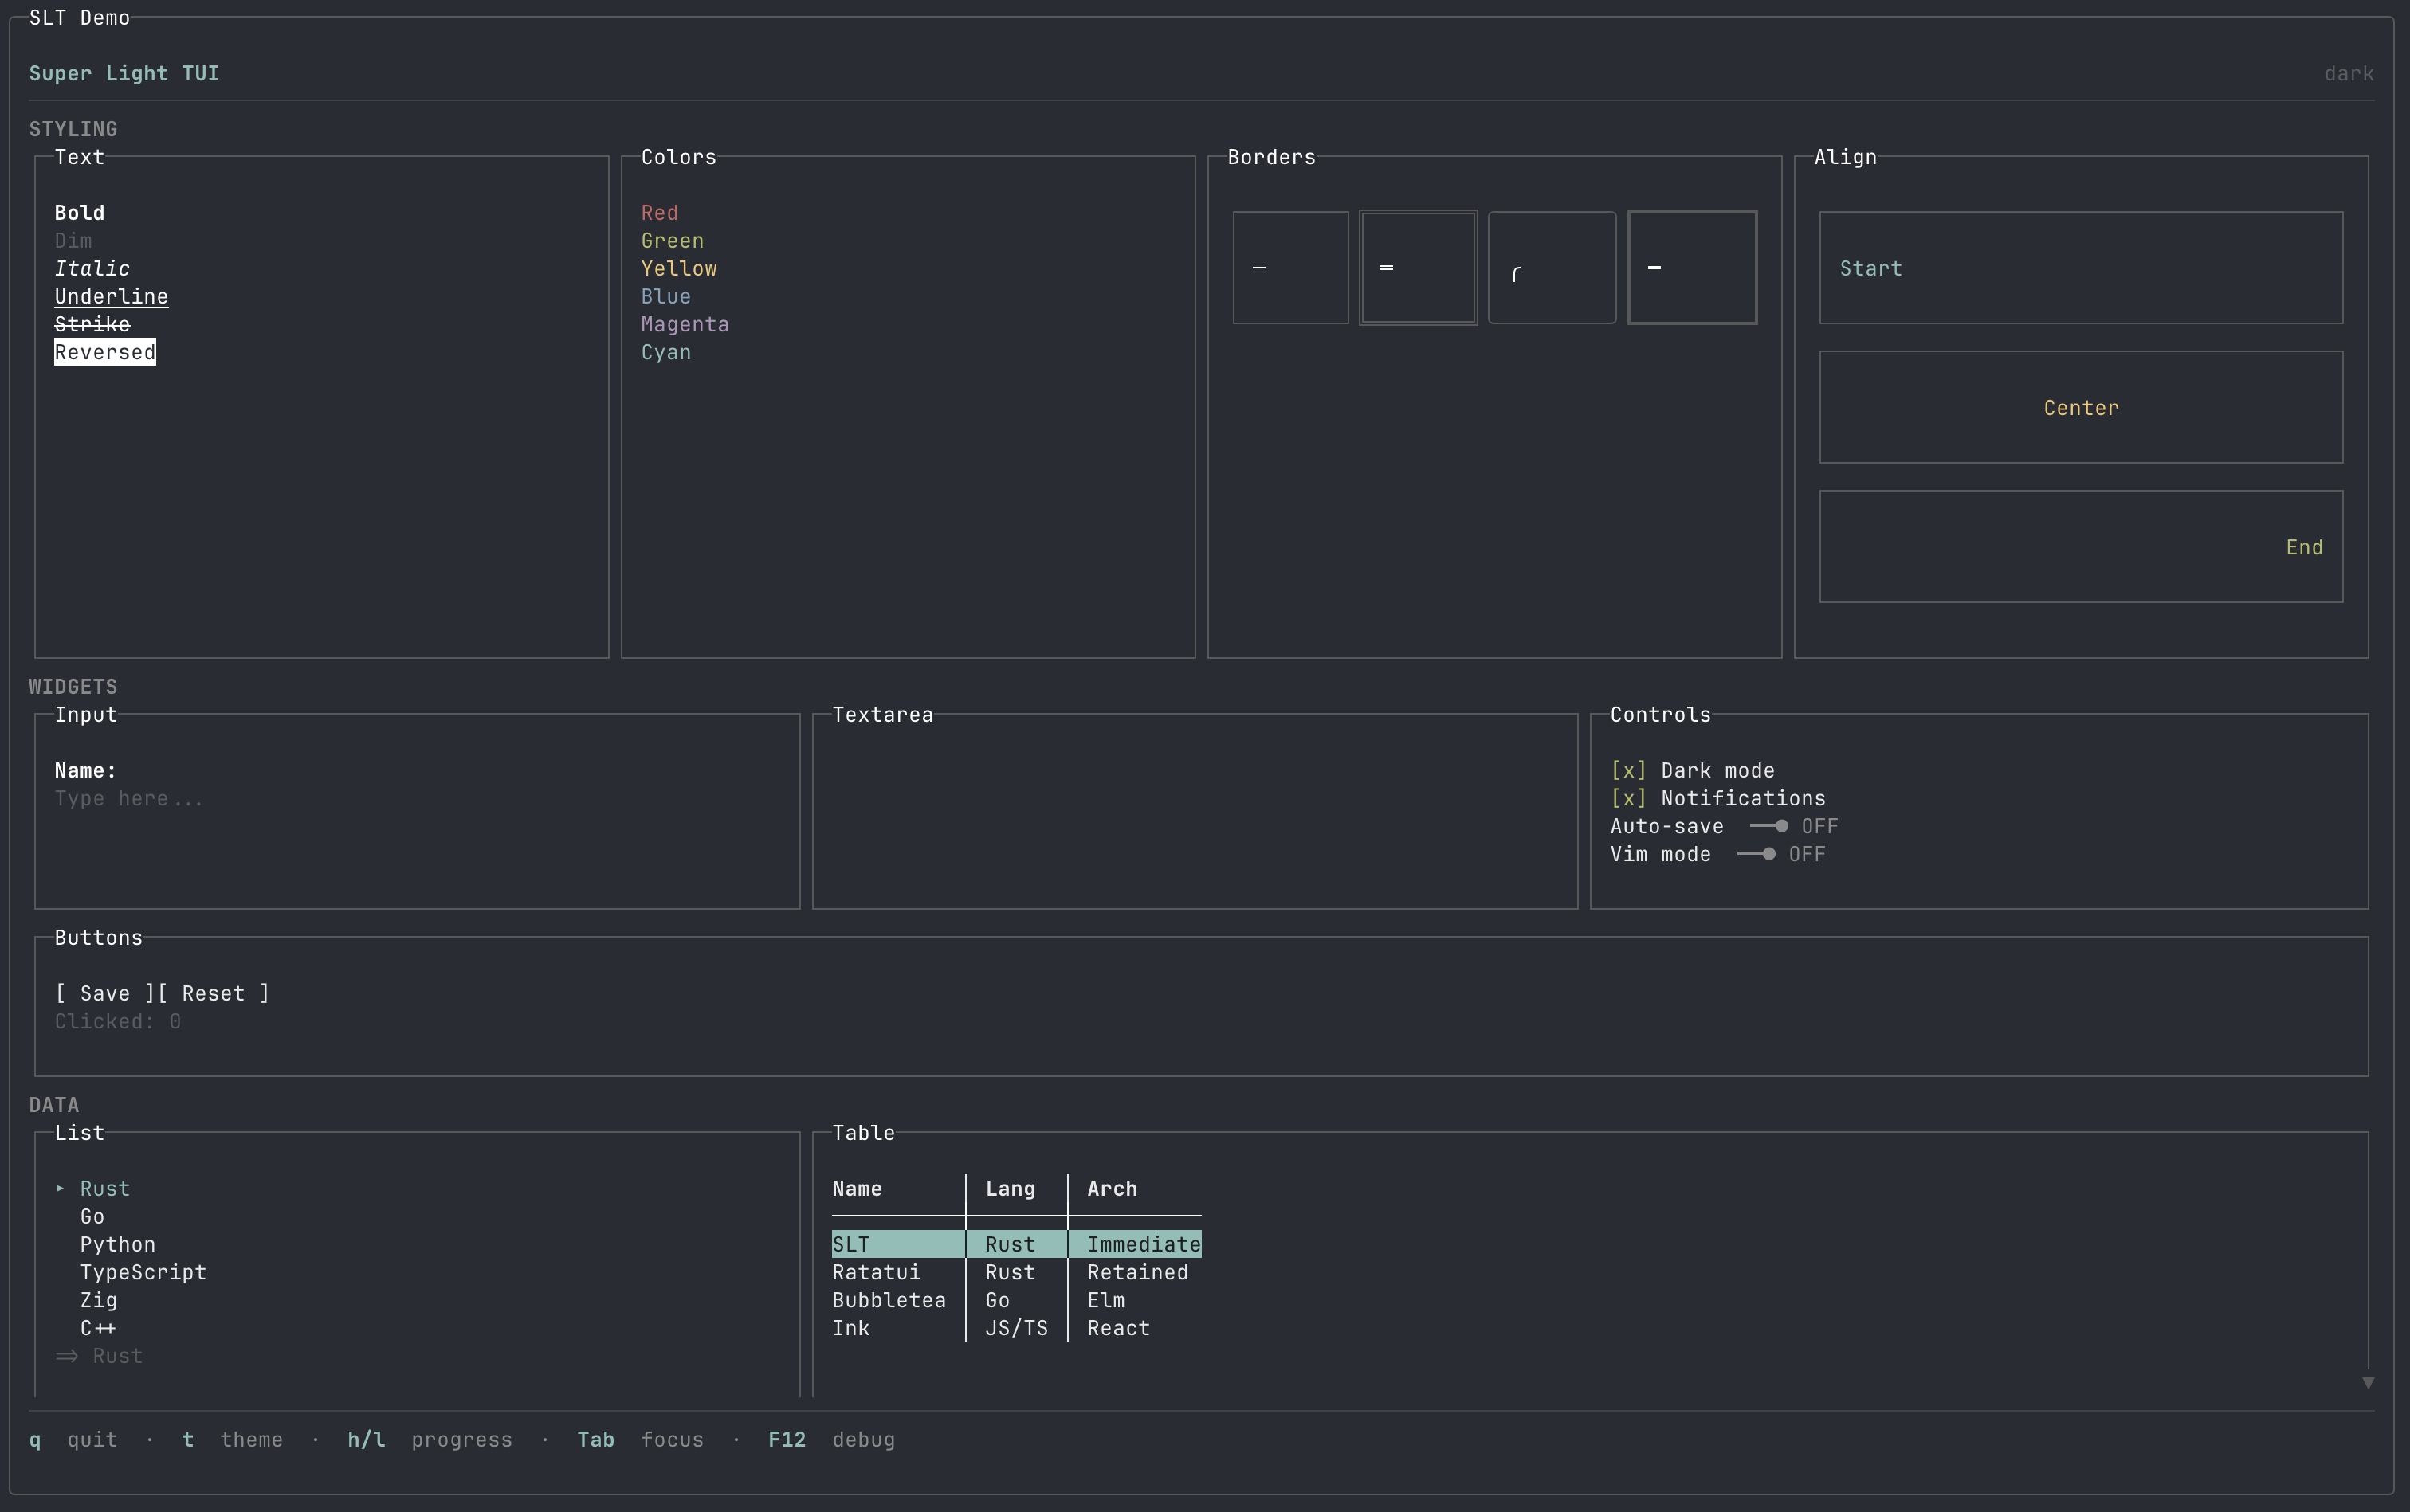Click the double-arrow Rust selection indicator
Viewport: 2410px width, 1512px height.
click(67, 1356)
